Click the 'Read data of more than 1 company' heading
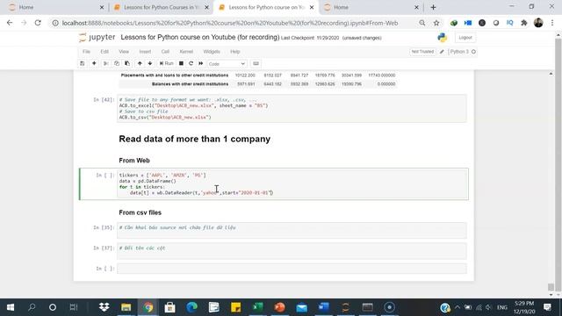The image size is (562, 316). pos(195,139)
